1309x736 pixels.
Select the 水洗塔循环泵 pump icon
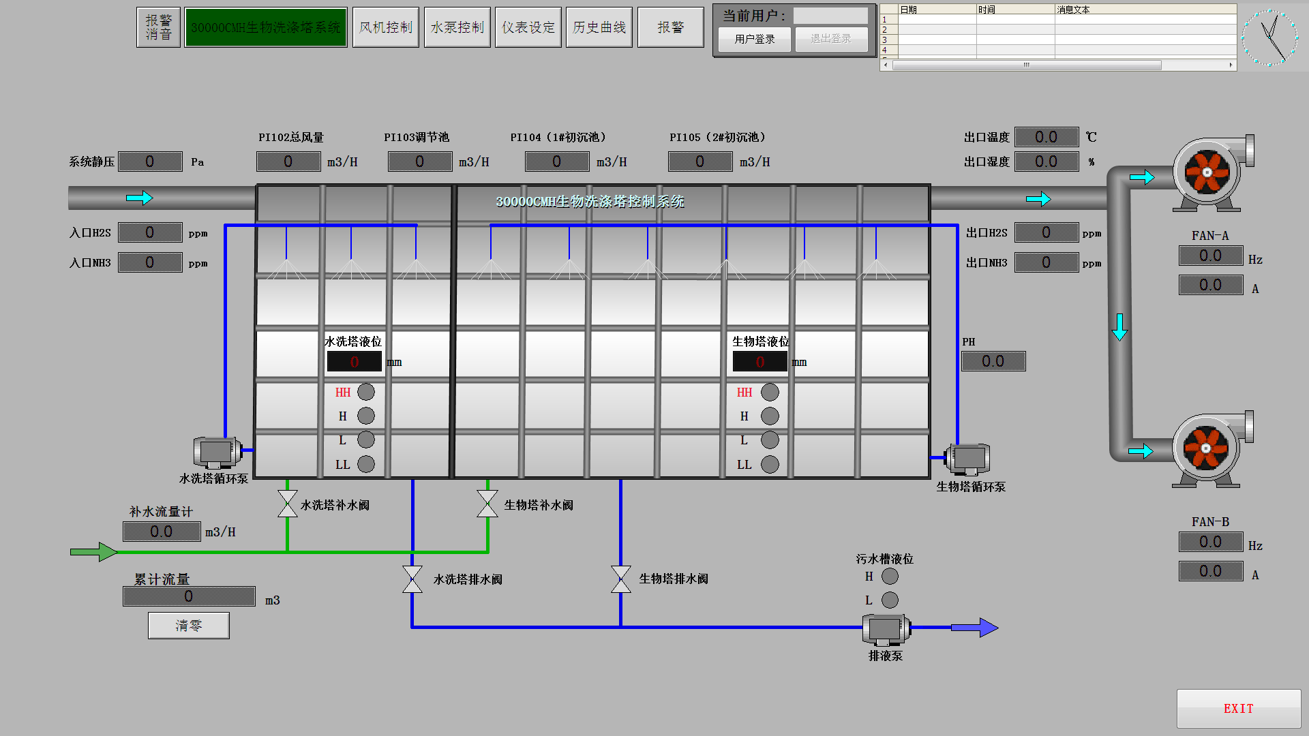[x=217, y=452]
